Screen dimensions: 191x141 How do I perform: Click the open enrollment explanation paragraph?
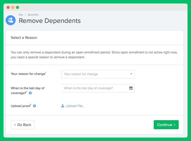point(94,55)
